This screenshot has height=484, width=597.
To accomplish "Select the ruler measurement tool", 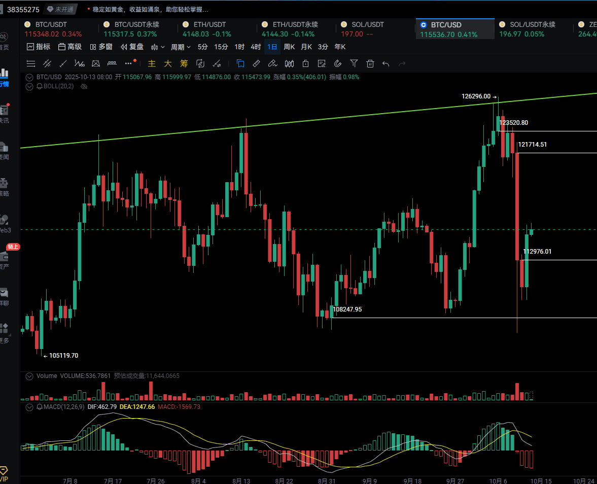I will (257, 63).
